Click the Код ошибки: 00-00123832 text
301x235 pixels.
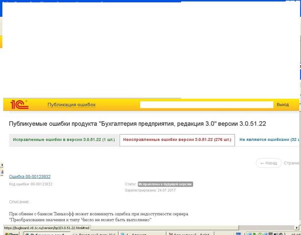(30, 184)
